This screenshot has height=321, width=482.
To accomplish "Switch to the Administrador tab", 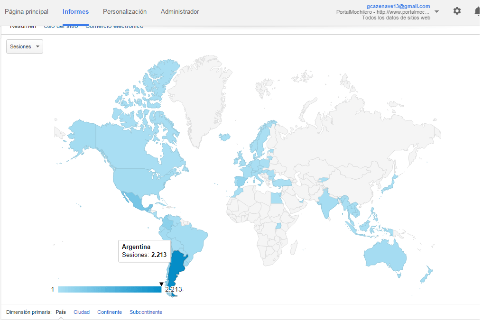I will coord(180,12).
